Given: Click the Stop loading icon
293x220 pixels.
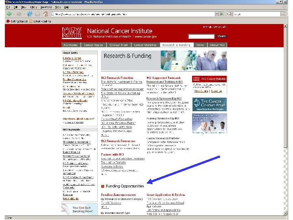Looking at the screenshot, I should pyautogui.click(x=37, y=14).
